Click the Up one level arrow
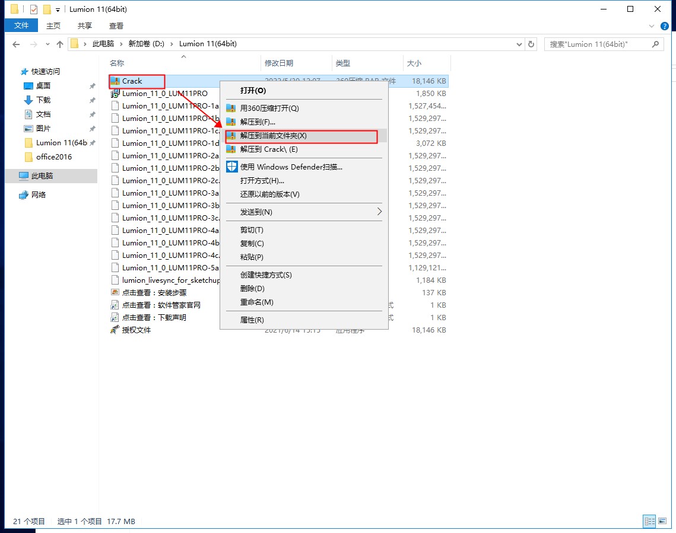Image resolution: width=676 pixels, height=533 pixels. (x=59, y=44)
